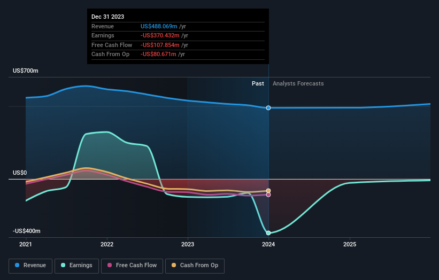
Task: Click the US$488.069m revenue value
Action: tap(159, 26)
